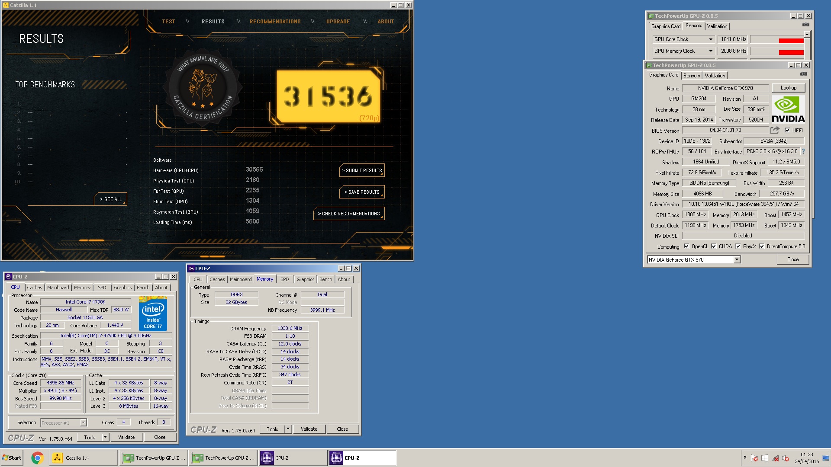Image resolution: width=831 pixels, height=467 pixels.
Task: Click the DRAM Frequency value 1333.6 MHz
Action: click(x=290, y=329)
